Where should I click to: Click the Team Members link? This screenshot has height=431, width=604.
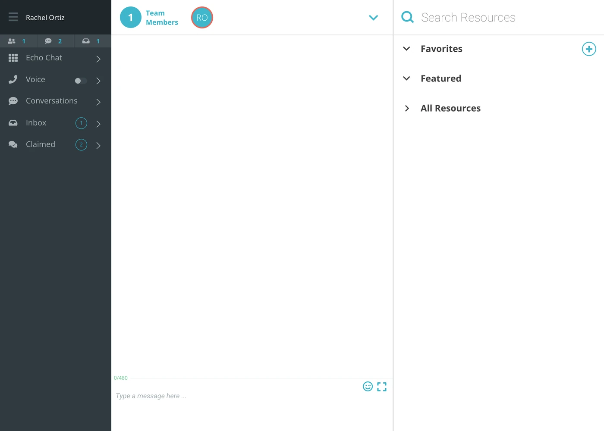pos(162,18)
